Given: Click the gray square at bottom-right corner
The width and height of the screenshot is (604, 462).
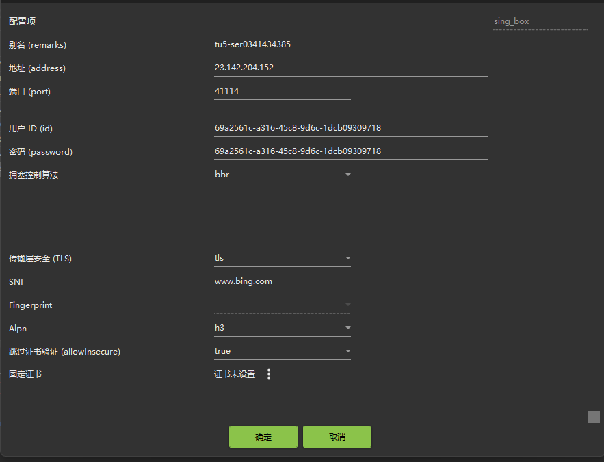Looking at the screenshot, I should tap(594, 417).
